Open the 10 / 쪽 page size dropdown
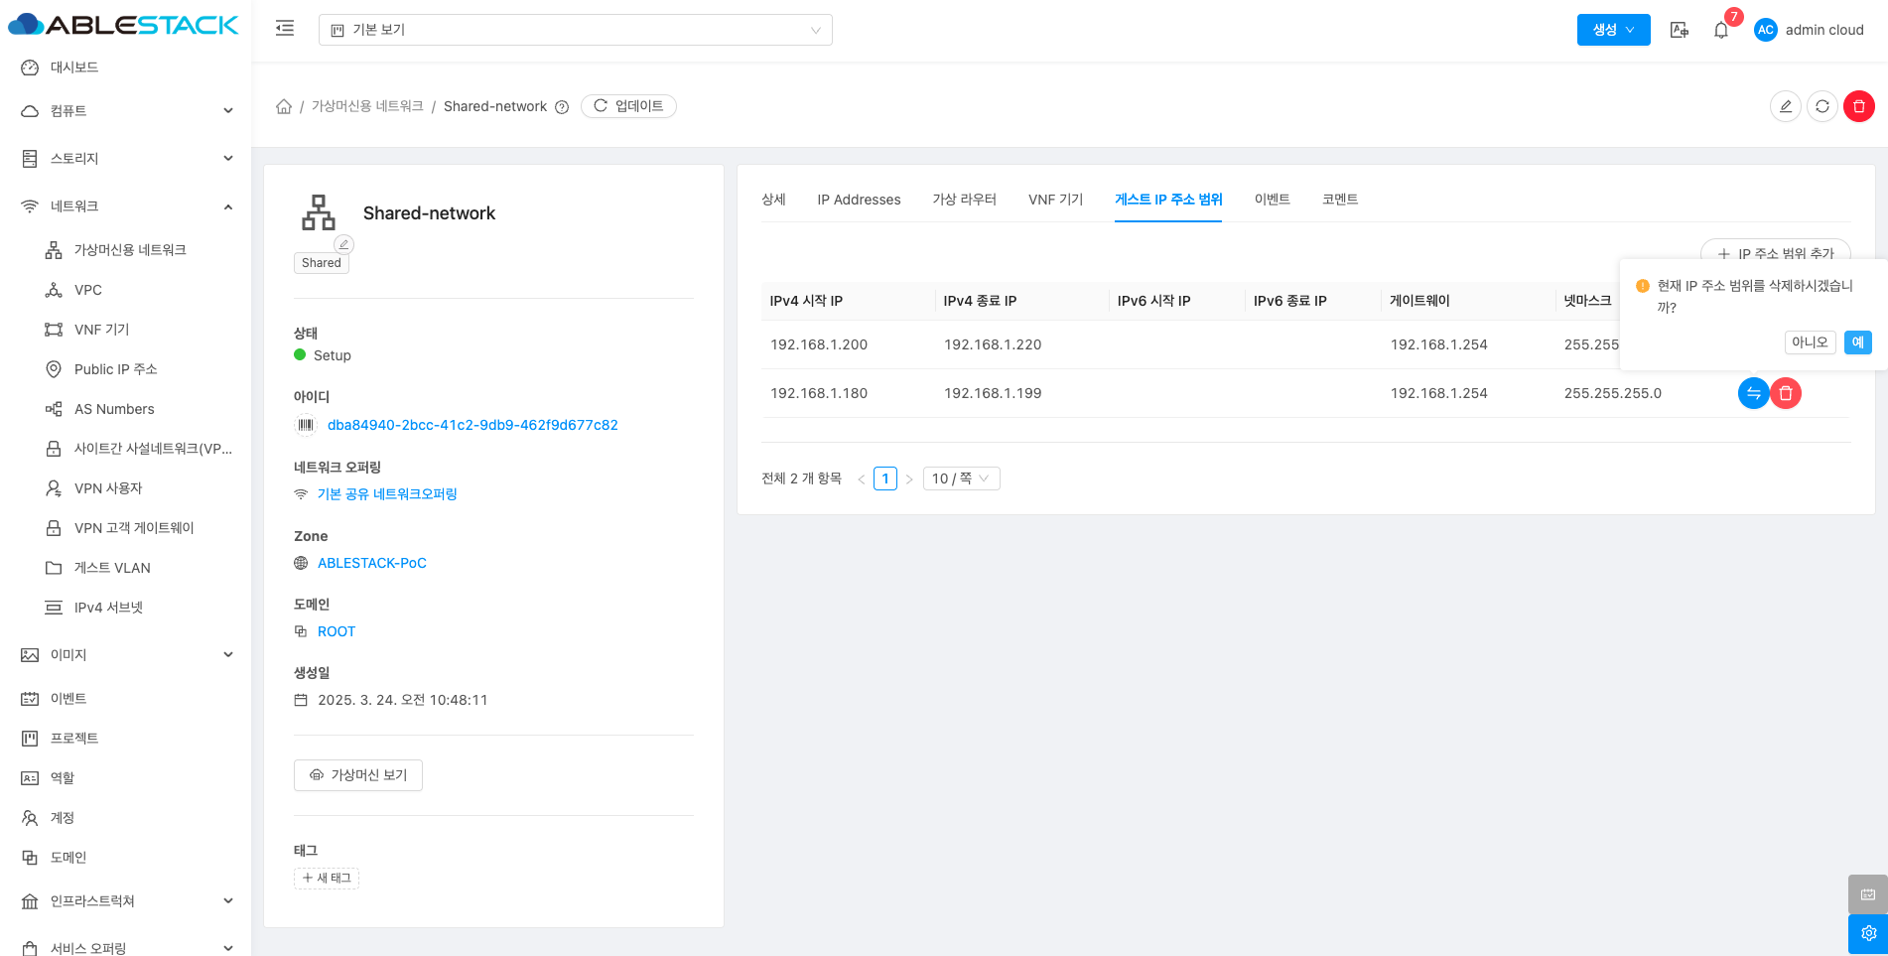Image resolution: width=1888 pixels, height=956 pixels. point(960,478)
